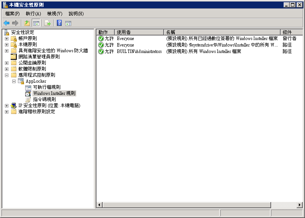Click the 公開金鑰原則 folder icon

click(14, 63)
